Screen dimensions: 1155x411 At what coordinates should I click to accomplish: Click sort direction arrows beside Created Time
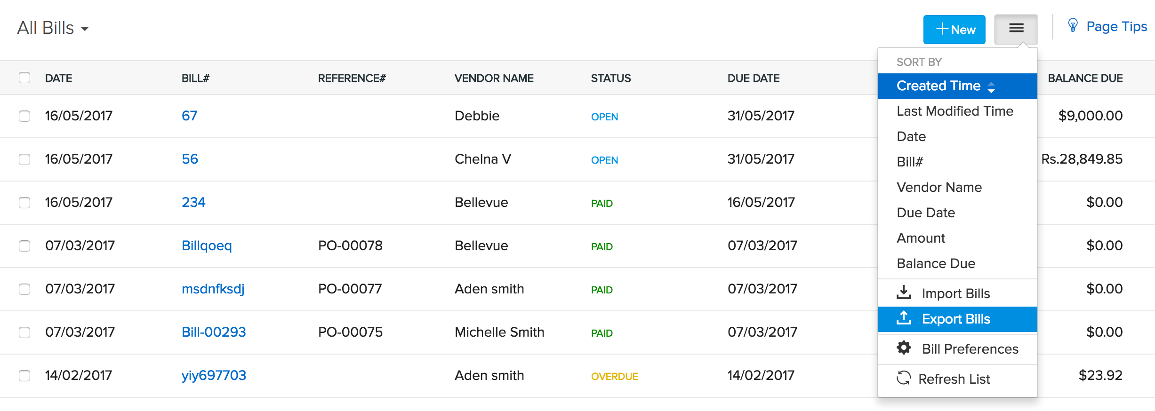991,87
